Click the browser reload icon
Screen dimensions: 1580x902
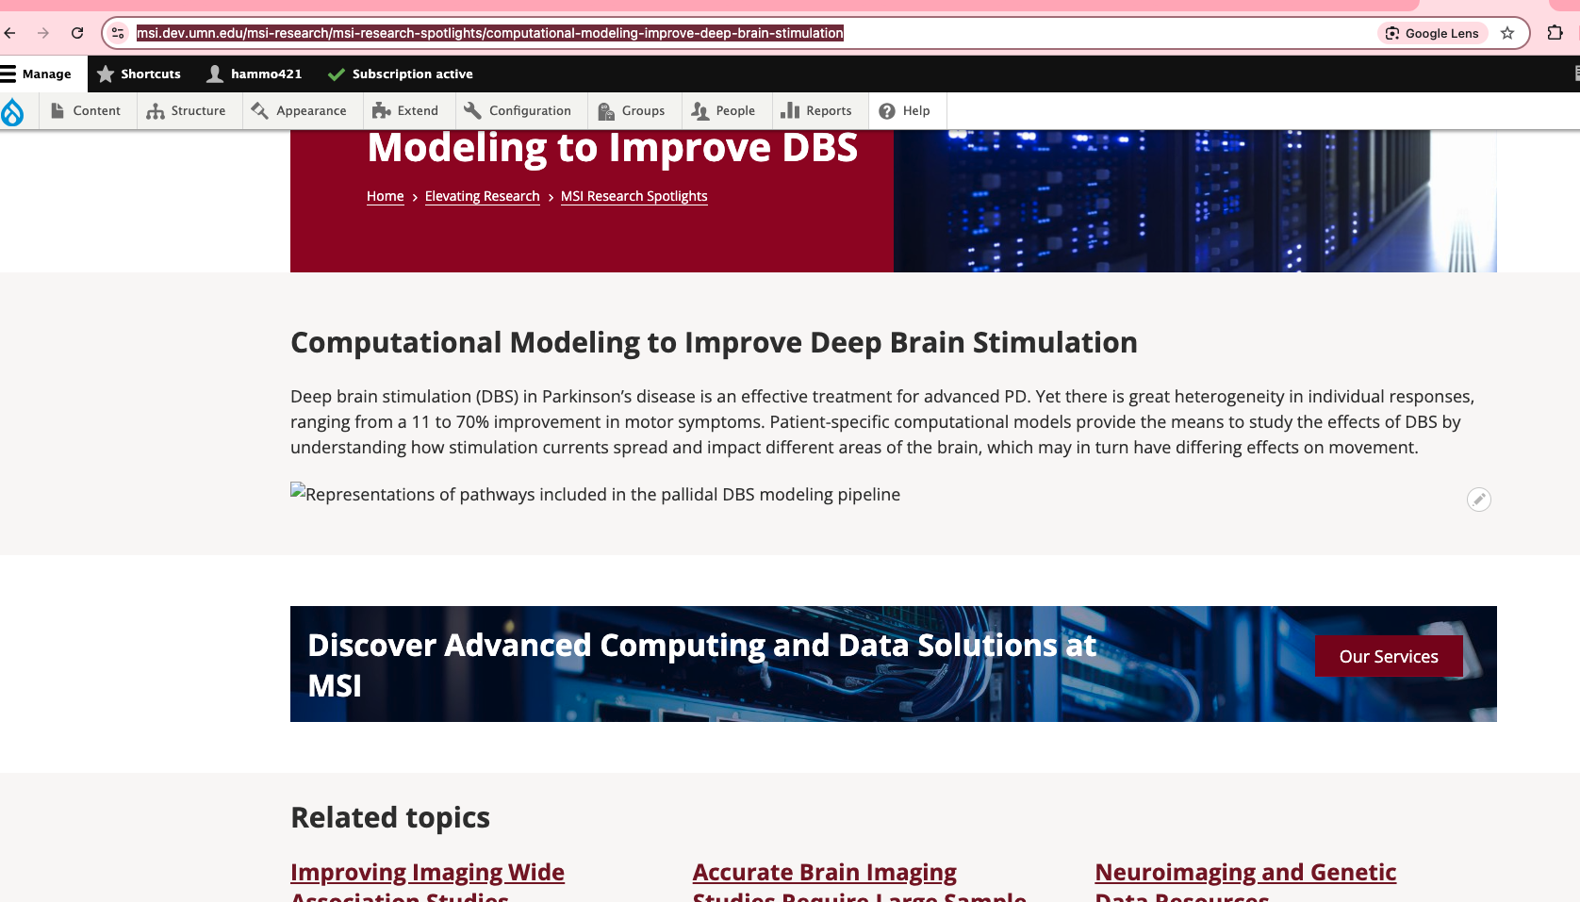point(77,33)
